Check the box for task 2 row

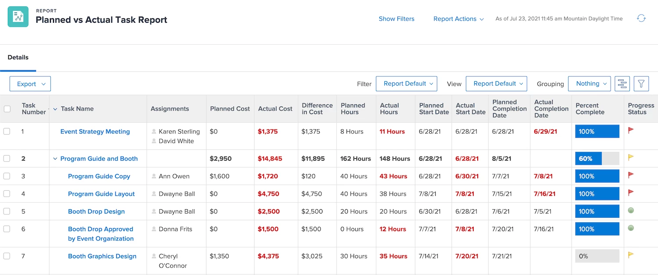click(x=7, y=159)
